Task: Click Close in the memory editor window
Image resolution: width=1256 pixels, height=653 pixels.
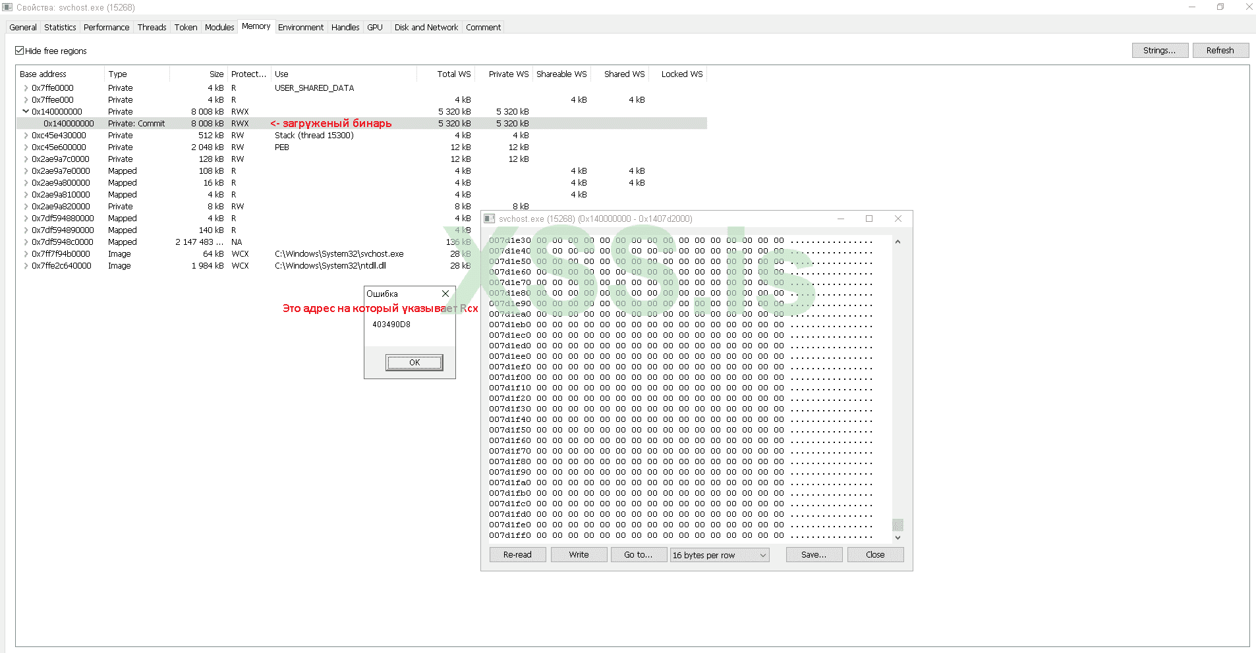Action: [x=875, y=555]
